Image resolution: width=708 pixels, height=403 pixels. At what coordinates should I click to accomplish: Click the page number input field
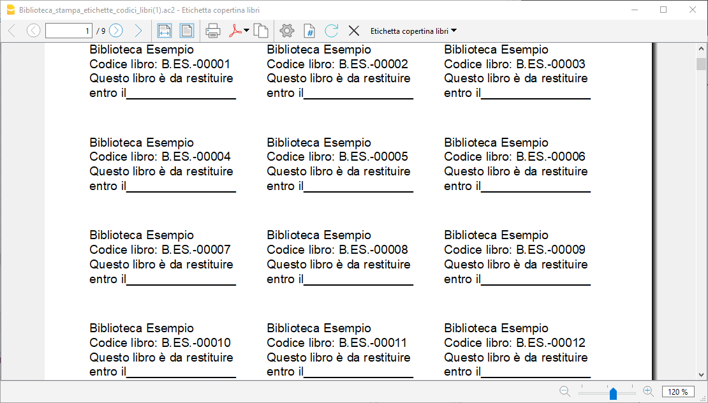pos(69,31)
